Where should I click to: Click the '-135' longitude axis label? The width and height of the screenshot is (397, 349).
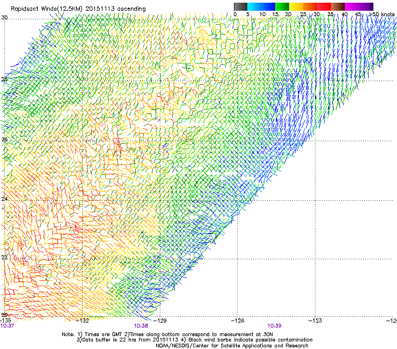pyautogui.click(x=5, y=321)
